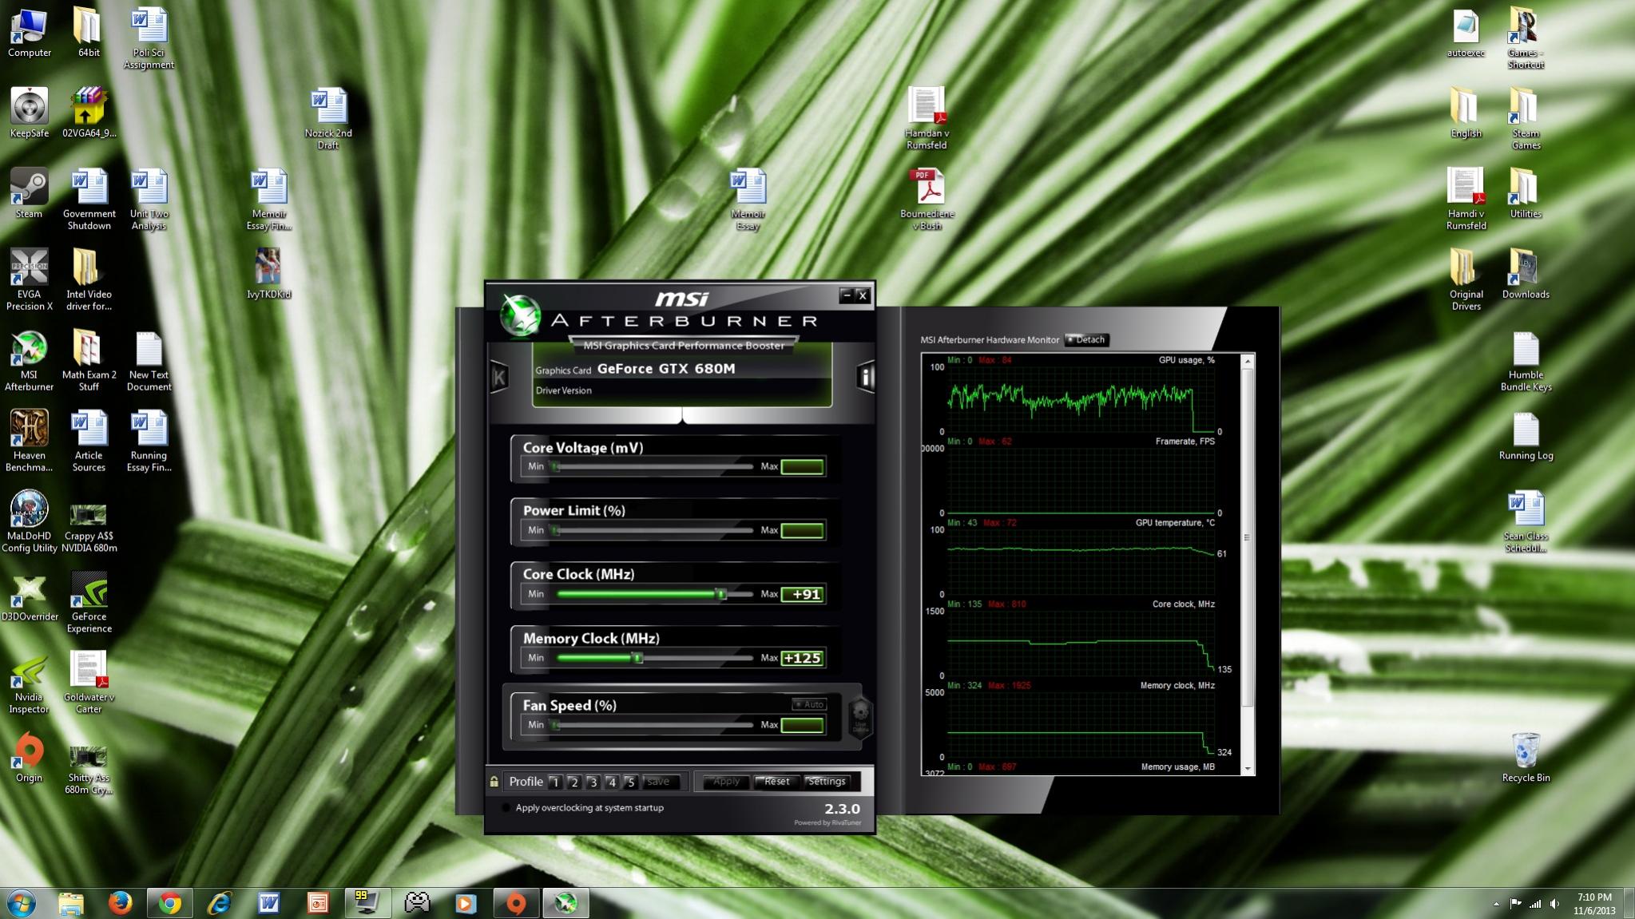This screenshot has height=919, width=1635.
Task: Select Profile slot 4
Action: coord(613,782)
